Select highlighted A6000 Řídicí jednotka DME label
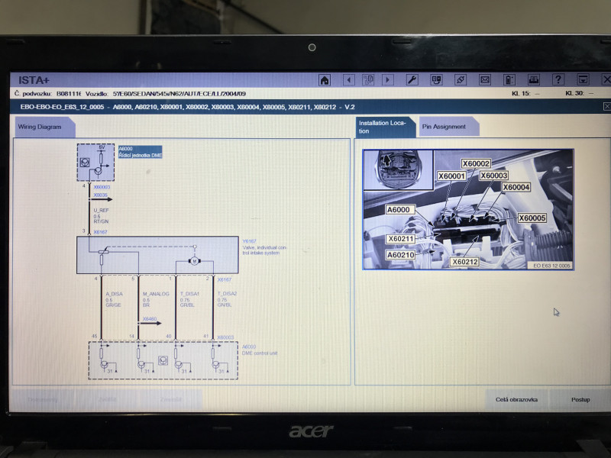The image size is (611, 458). (x=140, y=152)
